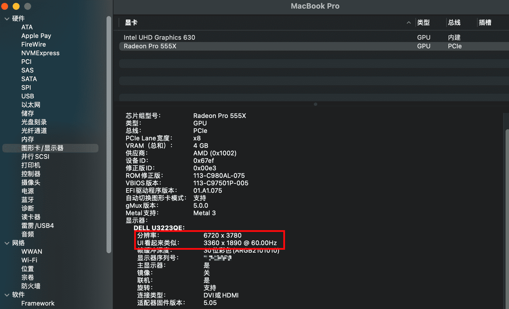
Task: Select 以太网 in the sidebar
Action: click(x=31, y=105)
